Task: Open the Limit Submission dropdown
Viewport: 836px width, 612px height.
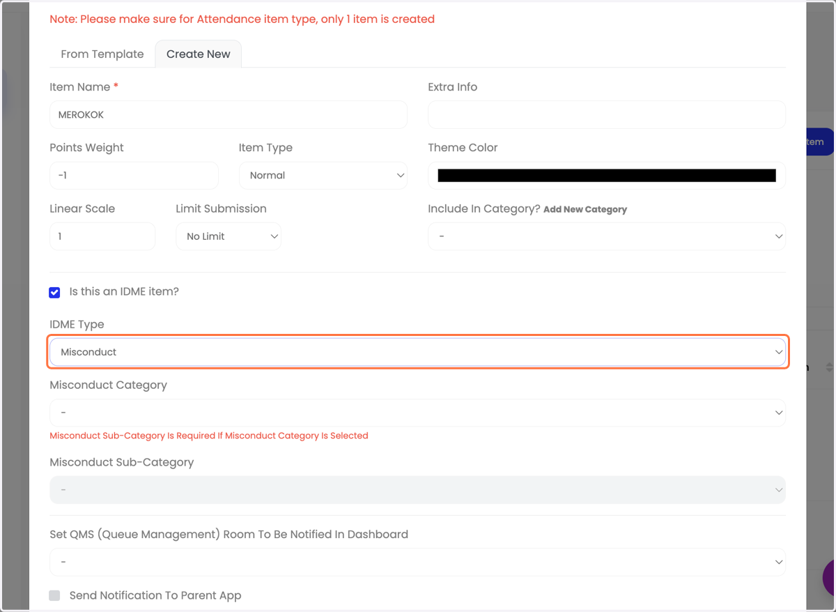Action: point(229,236)
